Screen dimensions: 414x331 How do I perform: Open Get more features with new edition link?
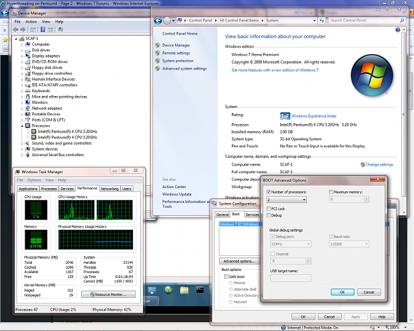click(x=275, y=70)
